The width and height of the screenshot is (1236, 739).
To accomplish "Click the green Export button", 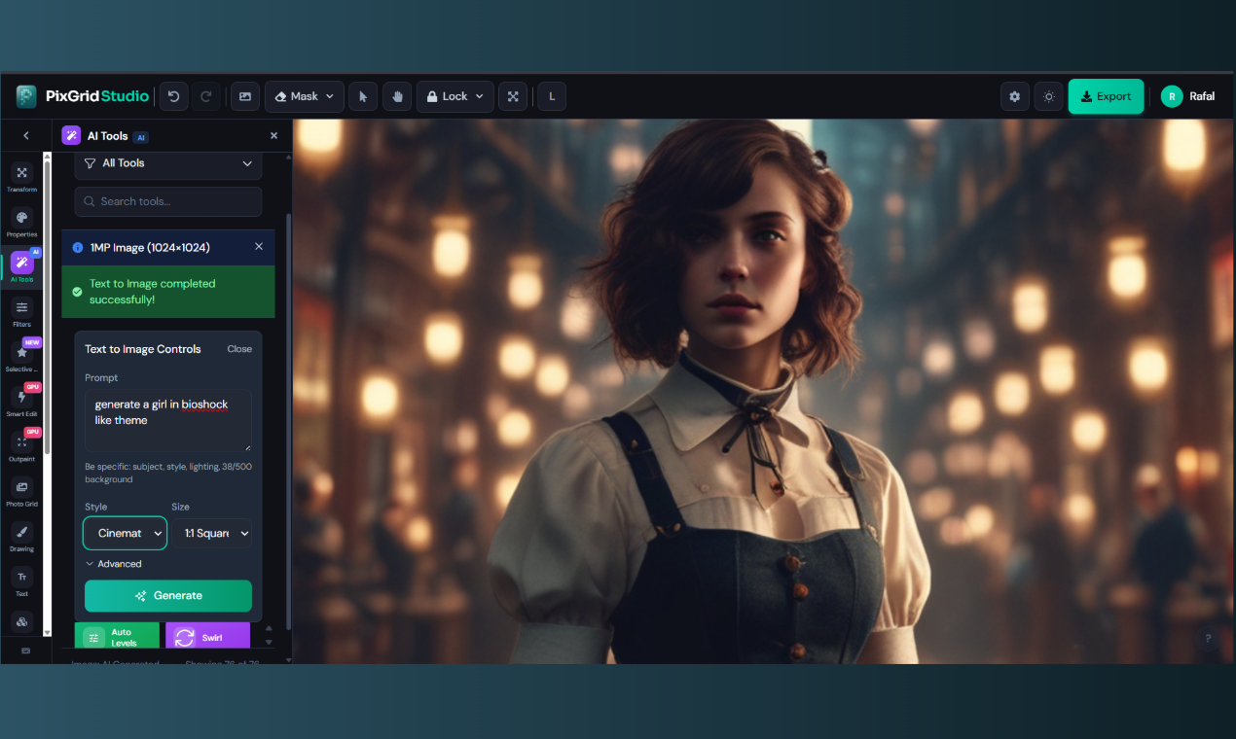I will (x=1106, y=96).
